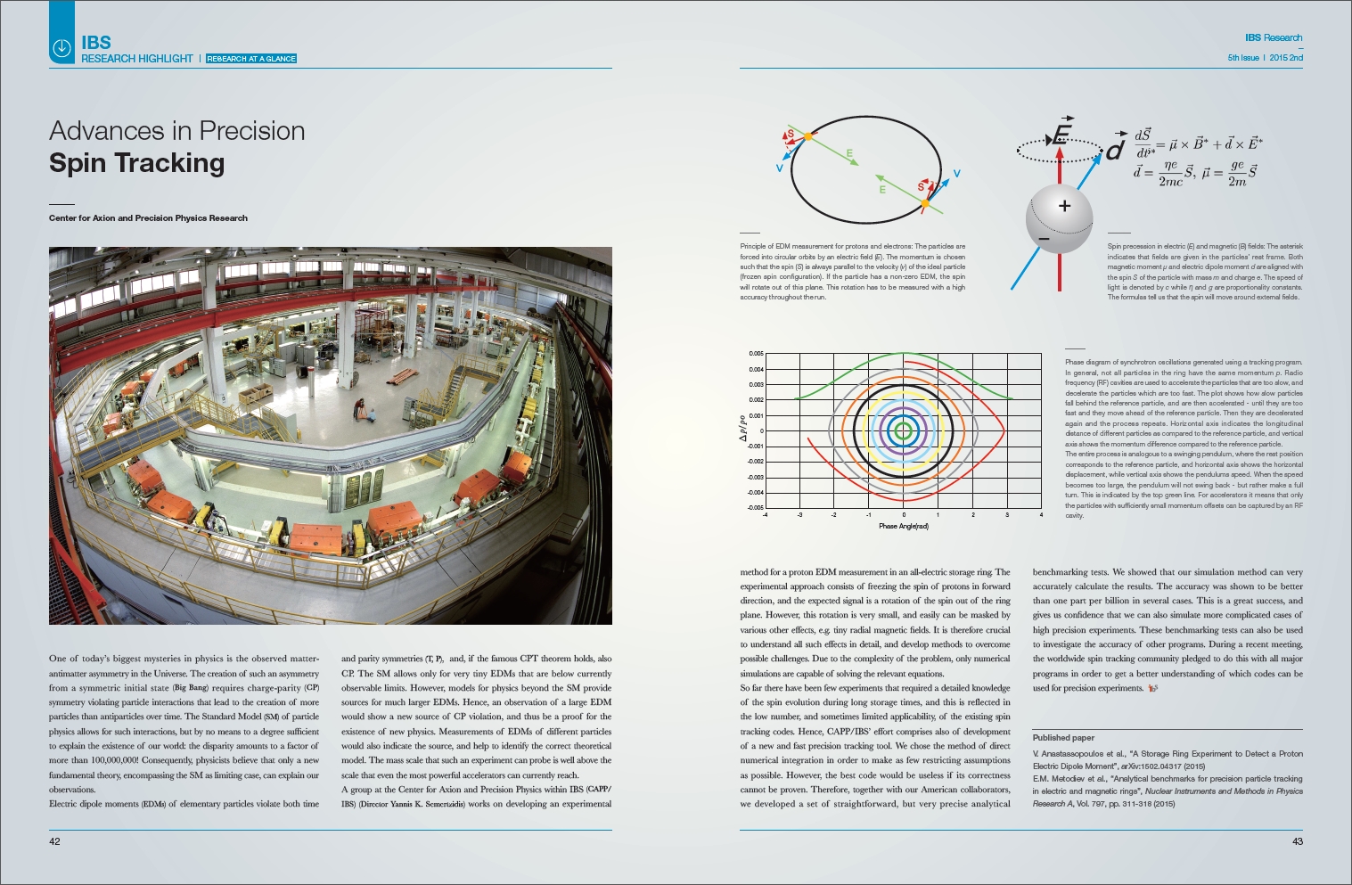Click the bold d dipole symbol
This screenshot has width=1352, height=885.
(x=1114, y=151)
